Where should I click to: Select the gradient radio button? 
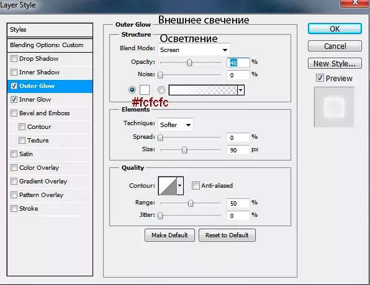tap(161, 90)
